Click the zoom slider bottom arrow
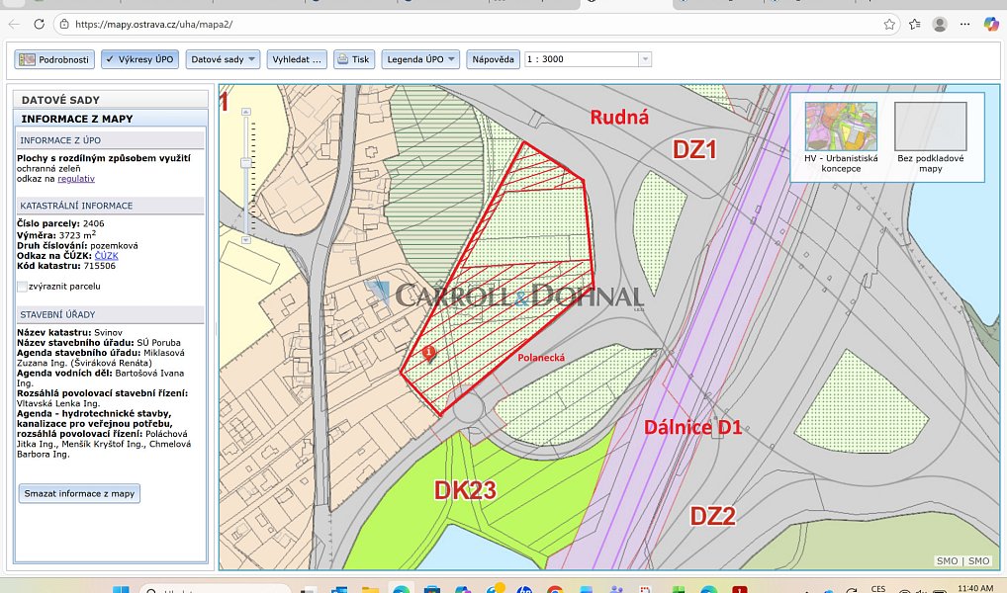 (x=246, y=239)
